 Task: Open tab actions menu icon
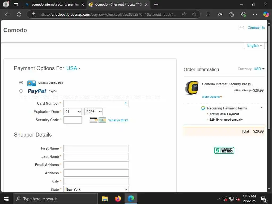pyautogui.click(x=16, y=5)
